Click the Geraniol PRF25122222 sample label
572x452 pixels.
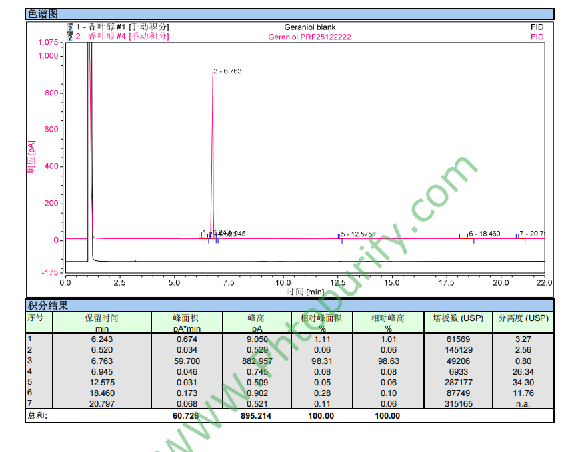(x=309, y=37)
